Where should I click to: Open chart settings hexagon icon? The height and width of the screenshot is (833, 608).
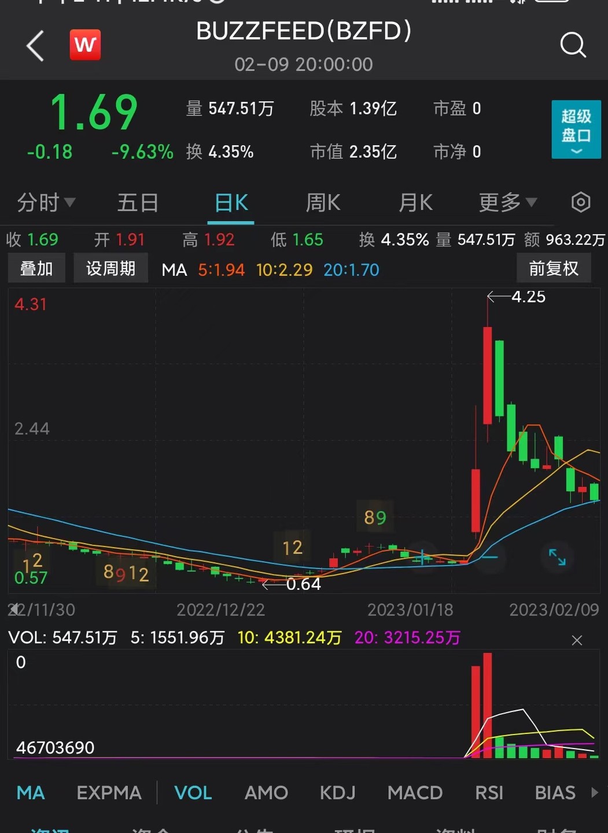coord(580,202)
